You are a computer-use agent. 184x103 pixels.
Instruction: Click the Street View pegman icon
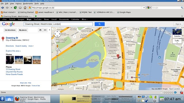tap(57, 46)
